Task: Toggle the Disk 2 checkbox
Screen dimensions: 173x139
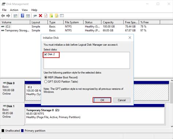Action: [x=46, y=54]
